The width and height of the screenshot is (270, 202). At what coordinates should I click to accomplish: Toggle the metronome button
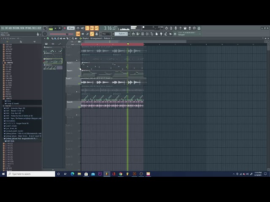[x=78, y=28]
